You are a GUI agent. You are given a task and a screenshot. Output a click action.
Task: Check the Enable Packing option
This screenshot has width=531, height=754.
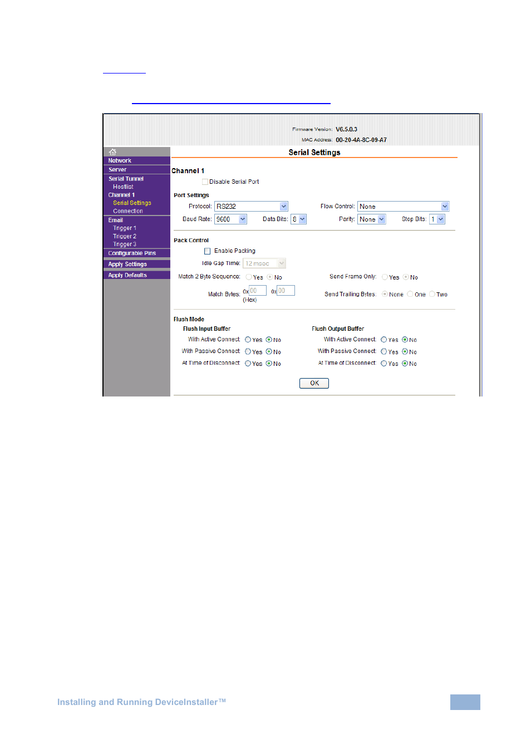pyautogui.click(x=207, y=251)
